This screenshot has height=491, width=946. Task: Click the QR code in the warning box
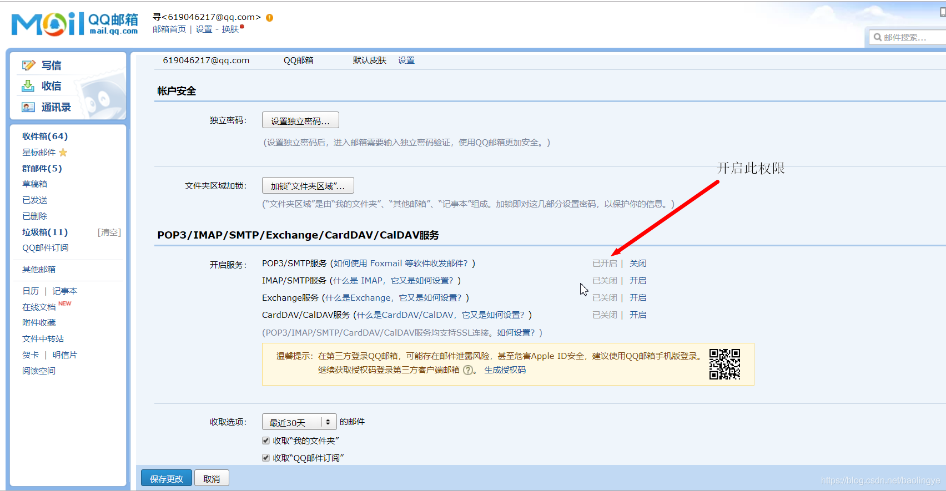pyautogui.click(x=724, y=364)
